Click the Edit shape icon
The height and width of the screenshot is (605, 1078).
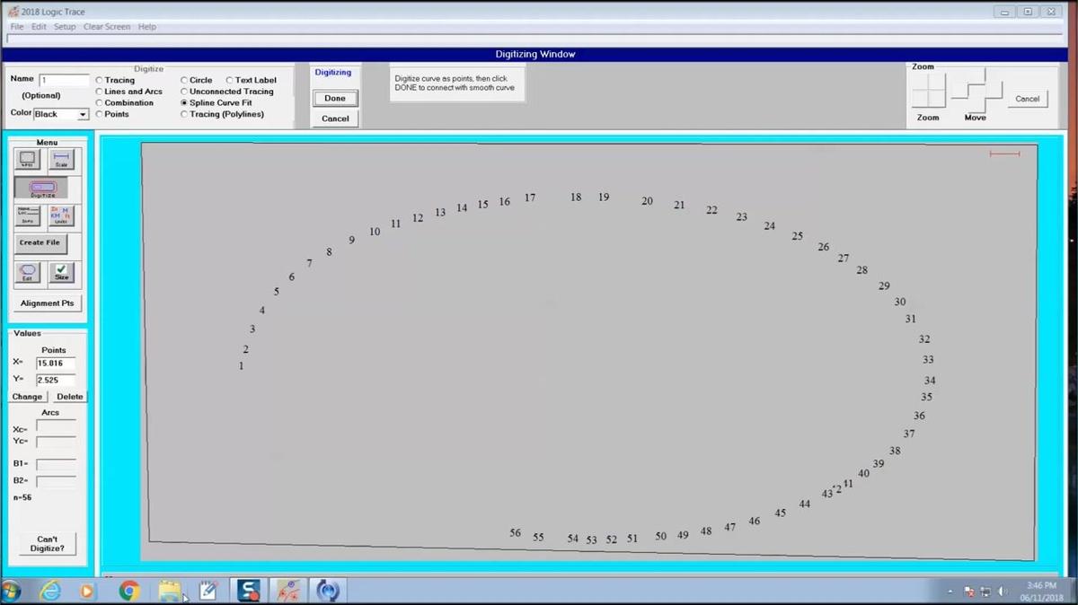28,273
